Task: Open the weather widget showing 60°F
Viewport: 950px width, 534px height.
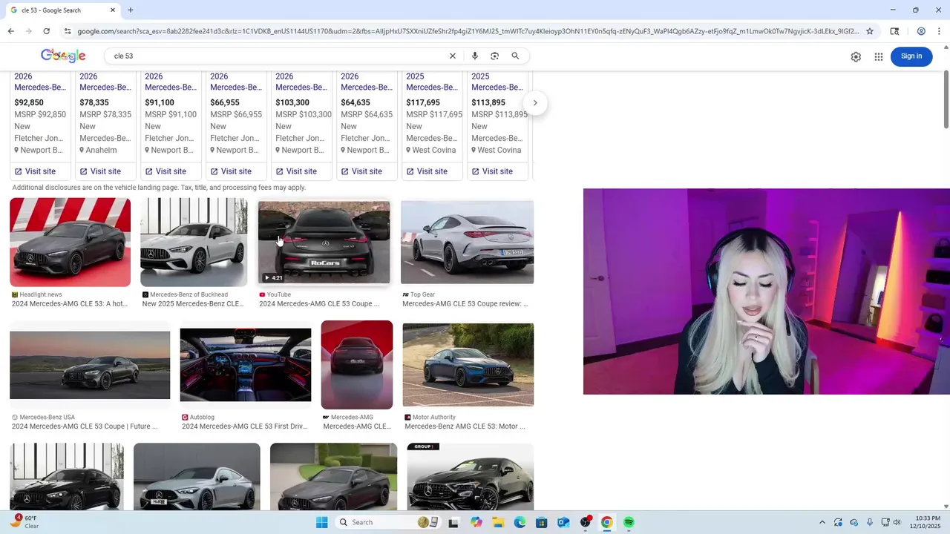Action: point(24,522)
